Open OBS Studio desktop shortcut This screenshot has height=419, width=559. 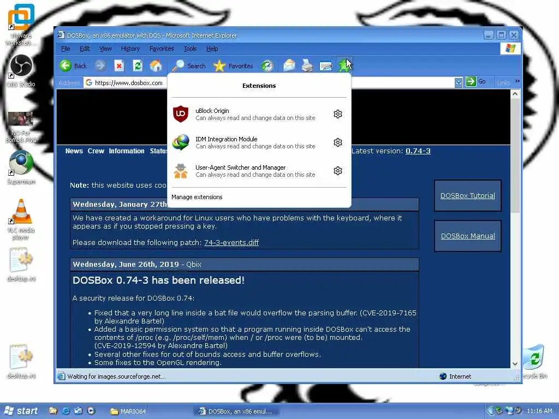(21, 70)
